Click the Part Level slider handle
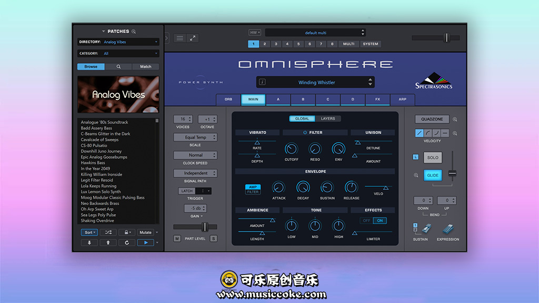 tap(204, 227)
